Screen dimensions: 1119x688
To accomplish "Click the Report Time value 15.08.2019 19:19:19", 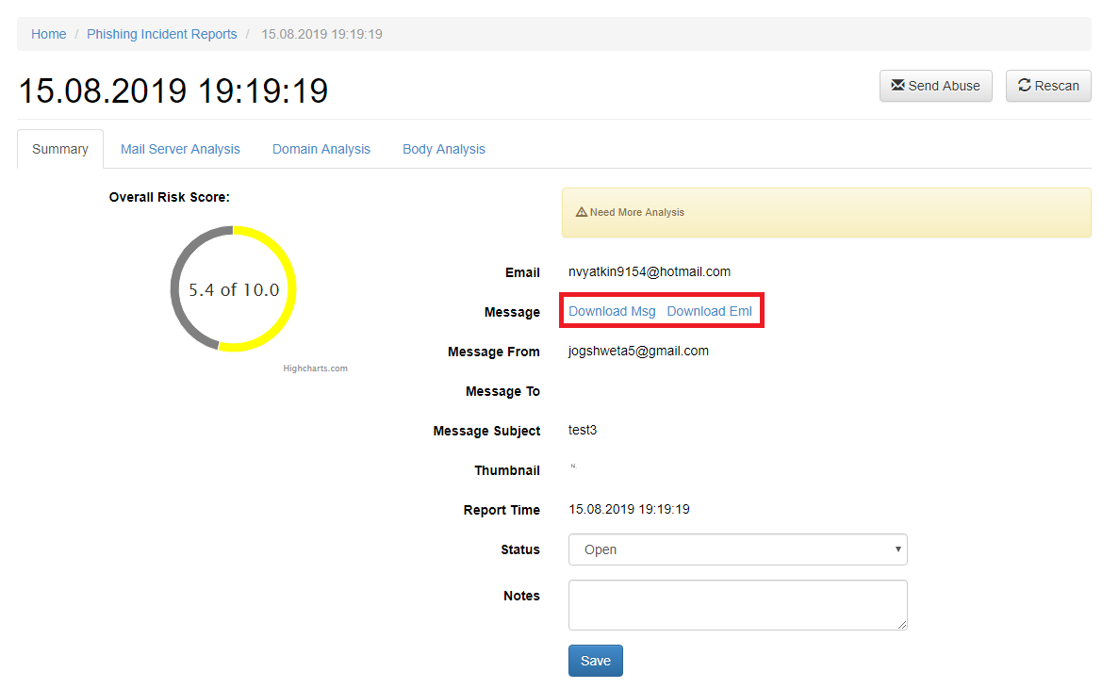I will point(629,510).
